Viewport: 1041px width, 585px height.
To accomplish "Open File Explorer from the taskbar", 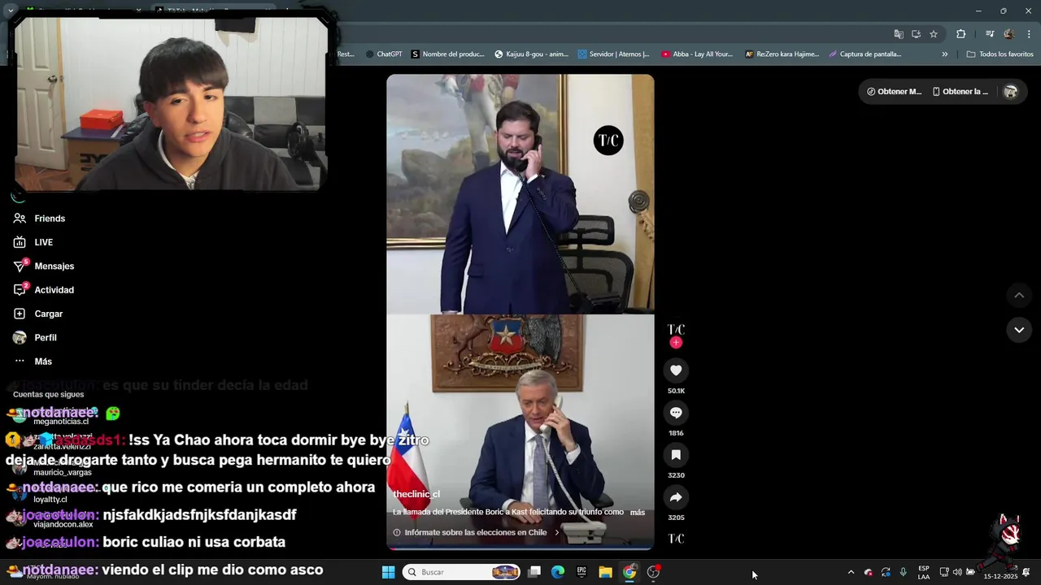I will [605, 572].
